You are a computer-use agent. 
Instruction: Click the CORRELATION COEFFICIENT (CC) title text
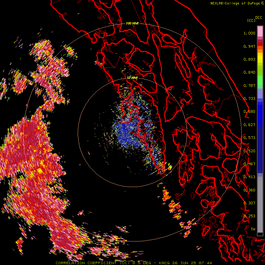pyautogui.click(x=93, y=263)
